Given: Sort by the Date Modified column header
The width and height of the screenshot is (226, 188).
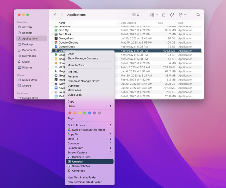Looking at the screenshot, I should pyautogui.click(x=128, y=23).
